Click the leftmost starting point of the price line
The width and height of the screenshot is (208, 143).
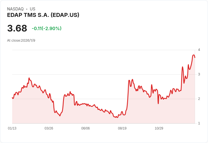coord(12,98)
